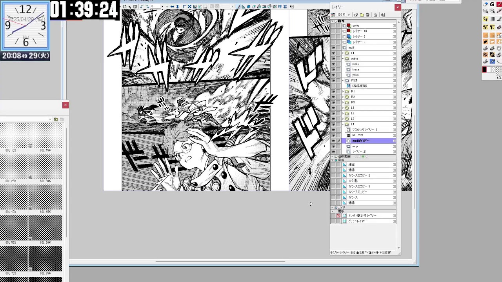The width and height of the screenshot is (502, 282).
Task: Hide the yoko layer
Action: (333, 75)
